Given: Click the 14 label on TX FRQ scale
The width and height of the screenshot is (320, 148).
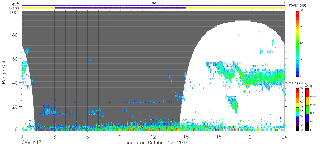Looking at the screenshot, I should (302, 107).
